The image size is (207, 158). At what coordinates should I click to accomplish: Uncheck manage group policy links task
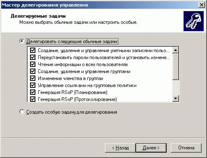point(33,85)
